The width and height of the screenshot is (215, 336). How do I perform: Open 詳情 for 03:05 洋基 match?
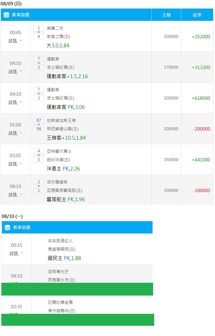pos(15,164)
